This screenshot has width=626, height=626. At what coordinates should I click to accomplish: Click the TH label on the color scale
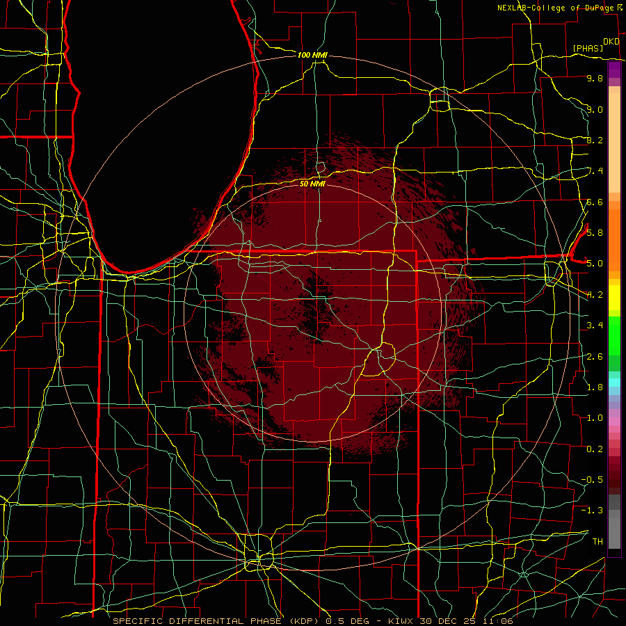(x=597, y=541)
